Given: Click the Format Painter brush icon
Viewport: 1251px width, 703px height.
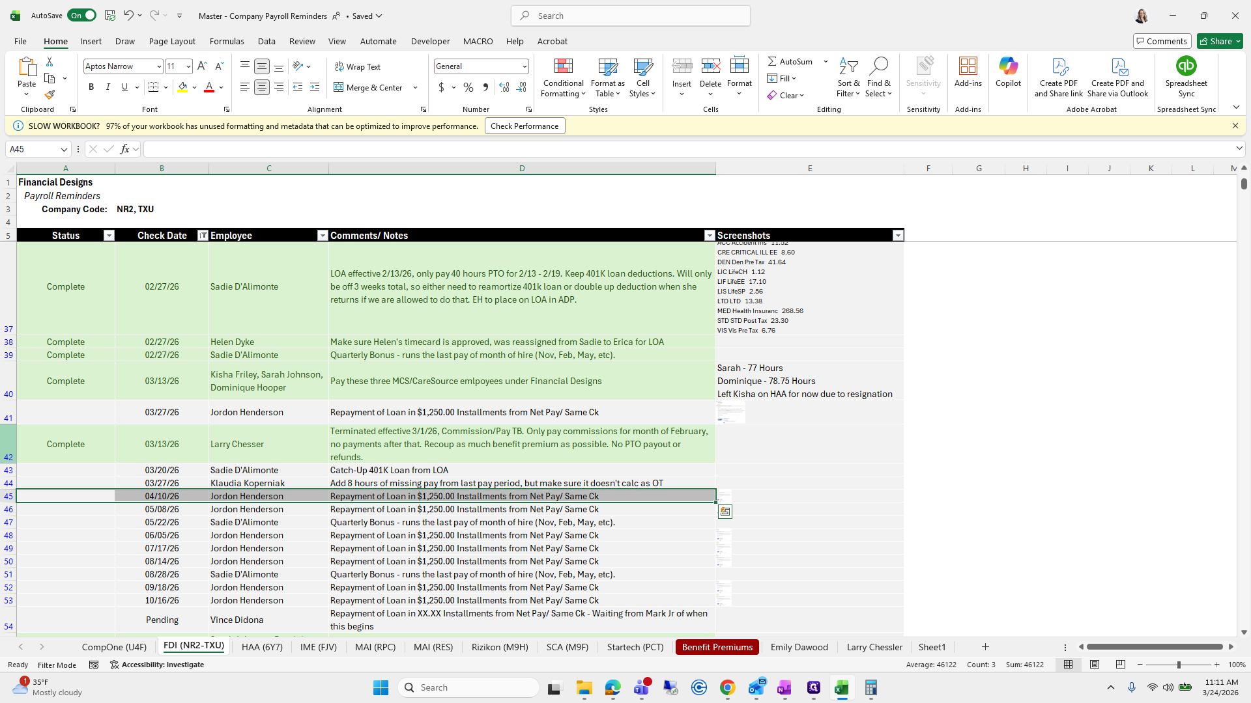Looking at the screenshot, I should click(50, 94).
